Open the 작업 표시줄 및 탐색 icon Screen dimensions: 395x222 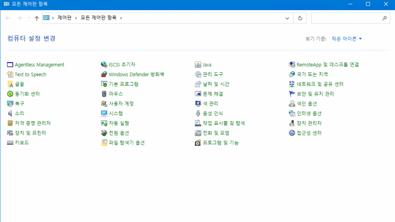coord(198,123)
